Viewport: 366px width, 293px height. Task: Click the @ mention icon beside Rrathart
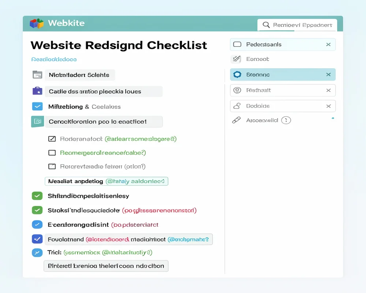237,90
